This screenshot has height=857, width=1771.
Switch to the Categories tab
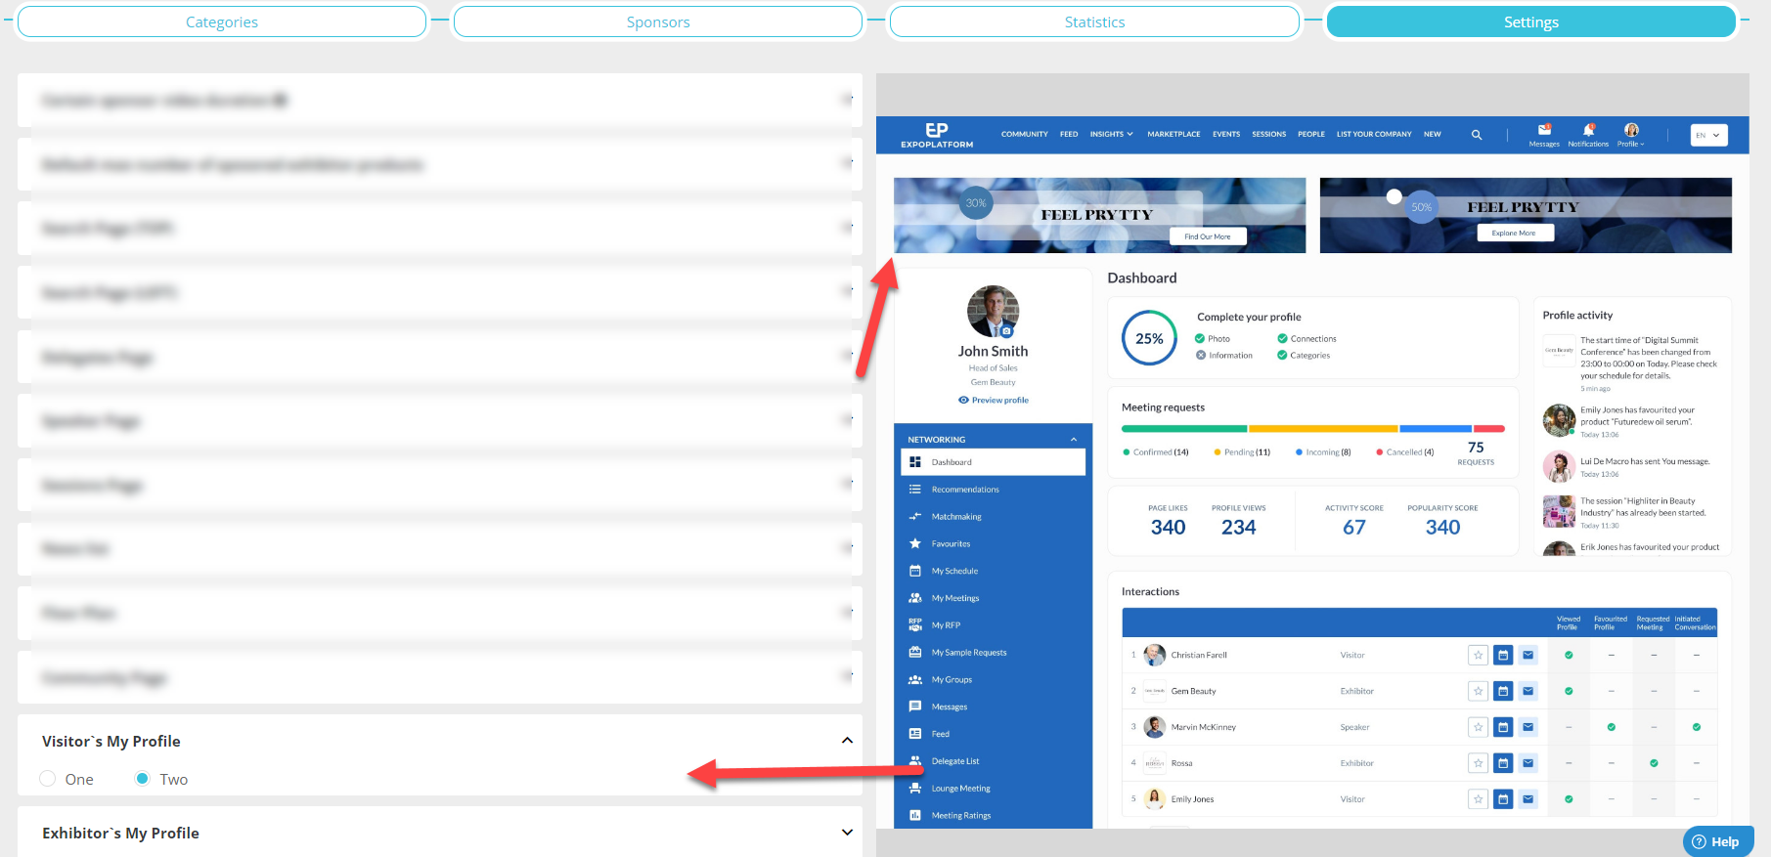[x=222, y=21]
